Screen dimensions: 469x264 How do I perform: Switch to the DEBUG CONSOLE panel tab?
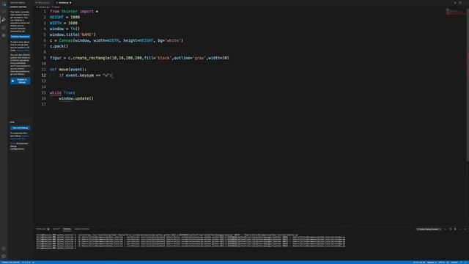pyautogui.click(x=81, y=229)
